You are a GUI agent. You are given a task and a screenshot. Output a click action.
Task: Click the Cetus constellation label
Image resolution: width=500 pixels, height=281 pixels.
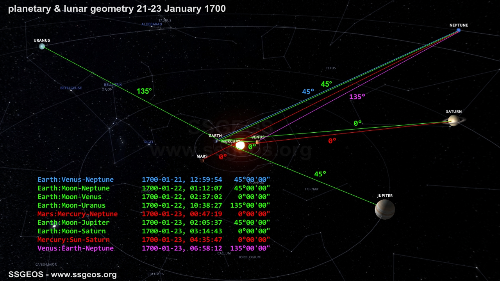(x=330, y=68)
